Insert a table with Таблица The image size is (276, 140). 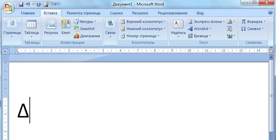point(32,28)
